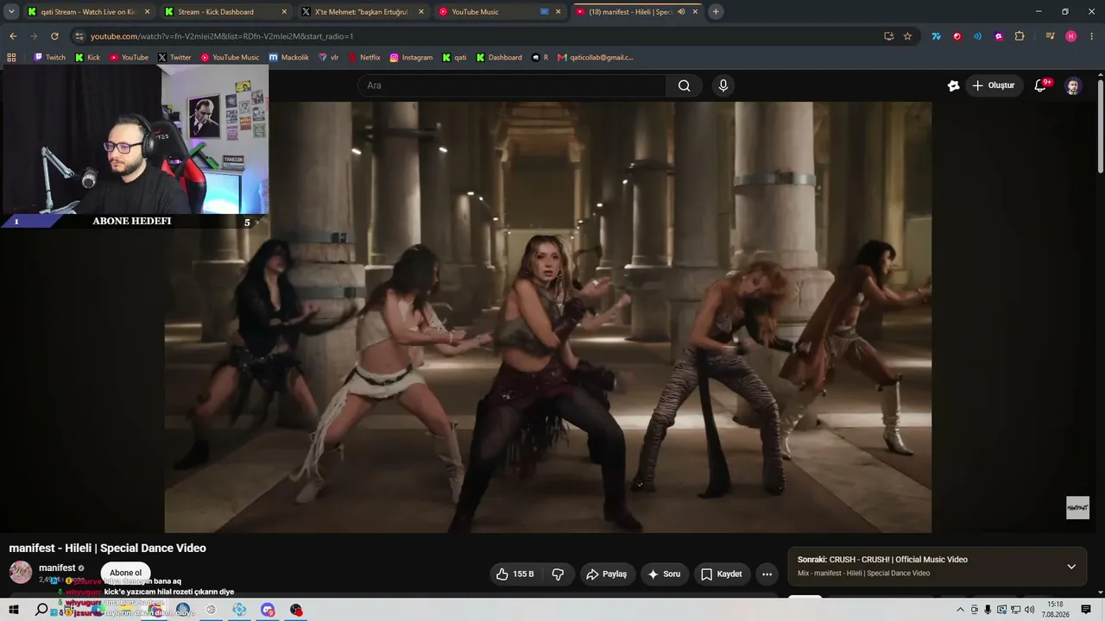Mute the manifest tab via speaker icon

[x=681, y=12]
